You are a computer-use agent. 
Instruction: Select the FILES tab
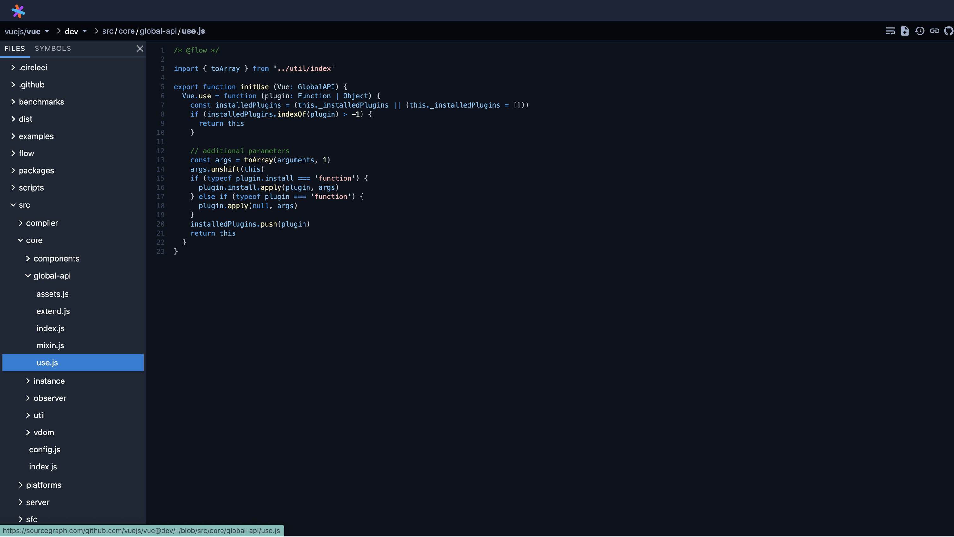pyautogui.click(x=15, y=49)
